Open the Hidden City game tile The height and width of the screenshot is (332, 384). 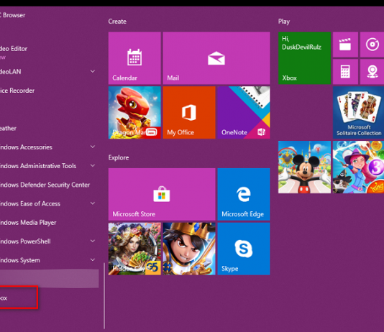click(134, 249)
